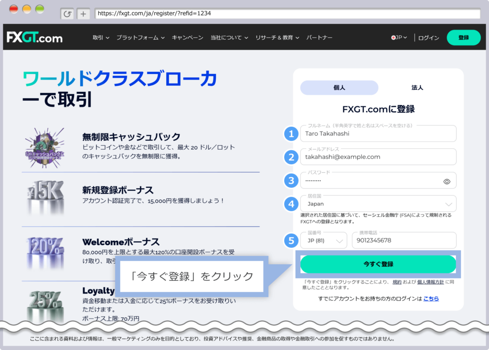Expand the 取引 navigation menu

point(101,37)
